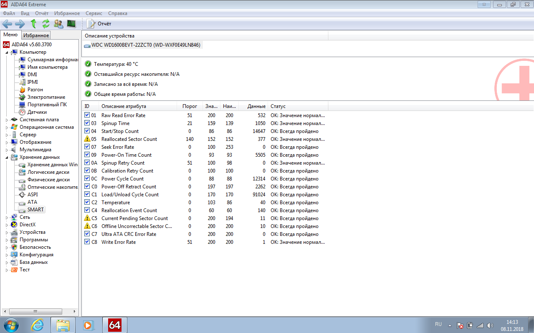Toggle Power-On Time Count checkbox
This screenshot has width=534, height=333.
tap(87, 155)
